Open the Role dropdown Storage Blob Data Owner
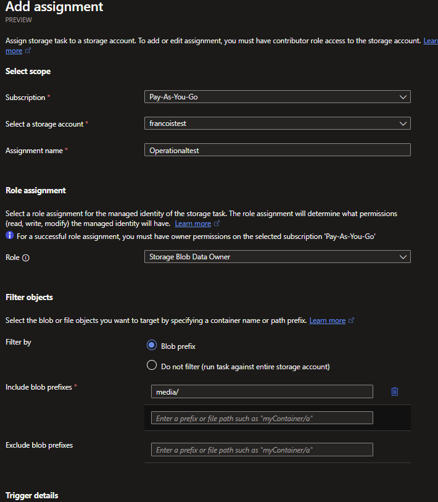The width and height of the screenshot is (438, 502). point(278,257)
